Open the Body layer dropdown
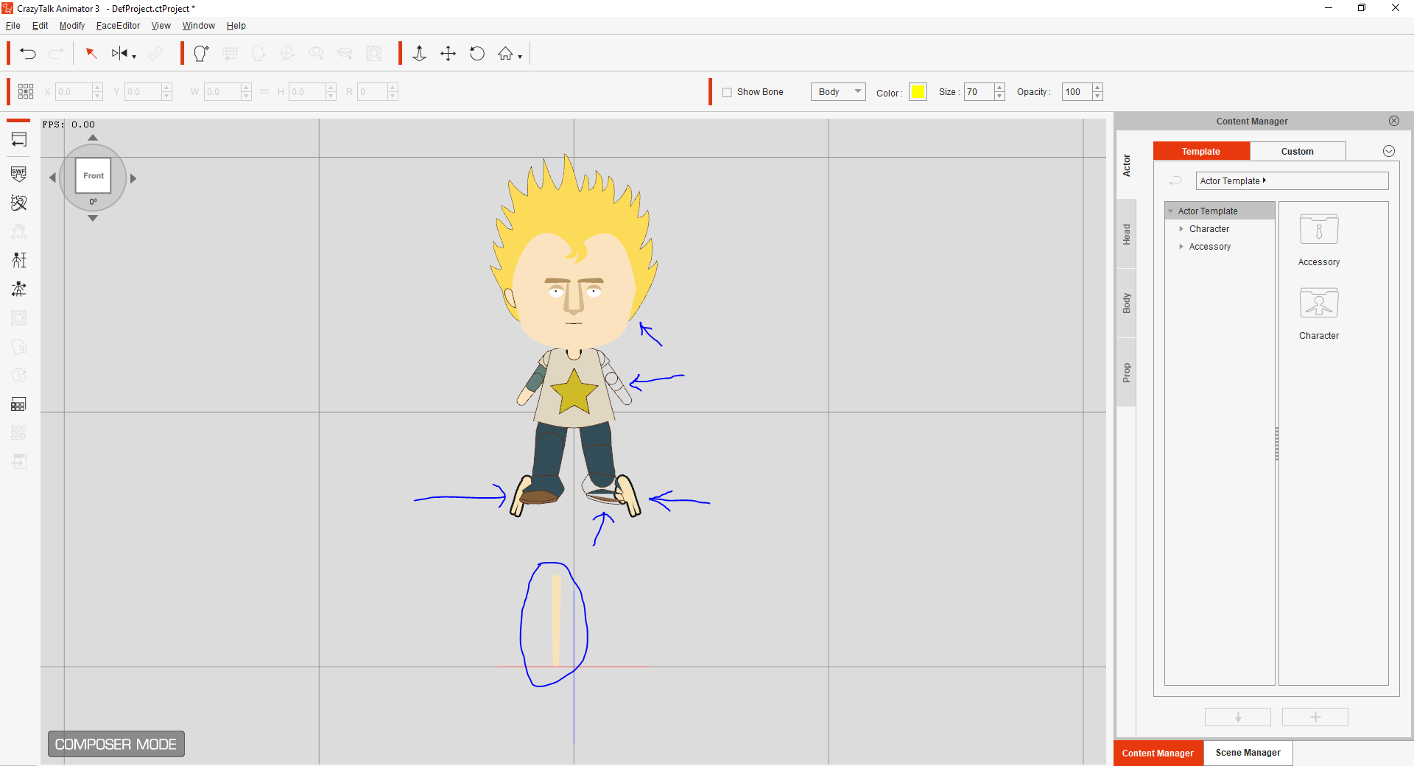 click(x=838, y=91)
